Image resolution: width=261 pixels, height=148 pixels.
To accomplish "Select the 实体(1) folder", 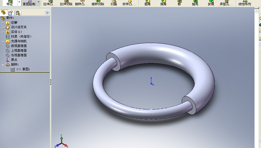I will [x=14, y=32].
